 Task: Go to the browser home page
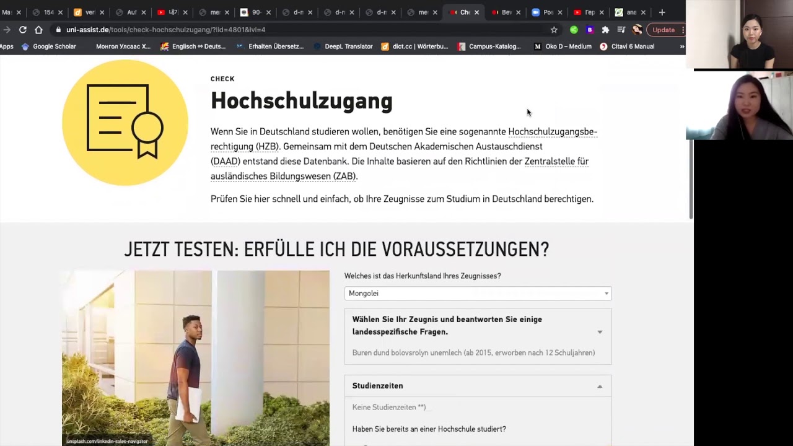pyautogui.click(x=38, y=30)
